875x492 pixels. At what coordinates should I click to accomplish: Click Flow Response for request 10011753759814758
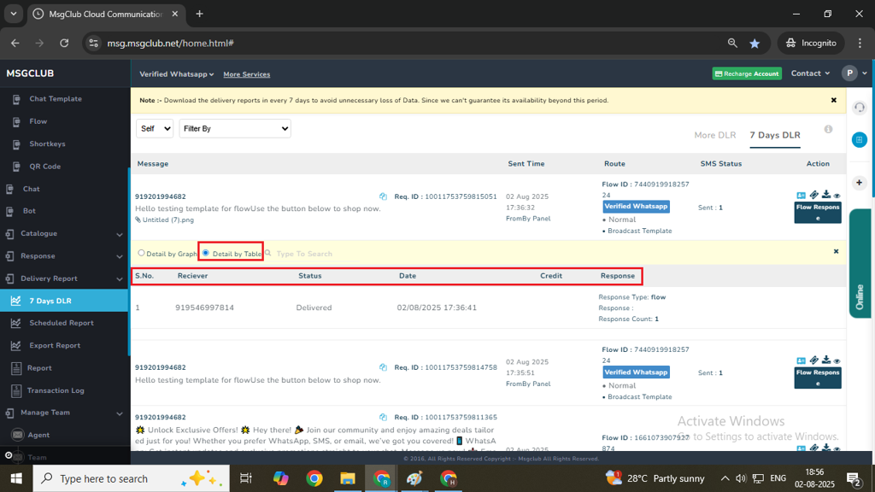tap(818, 378)
